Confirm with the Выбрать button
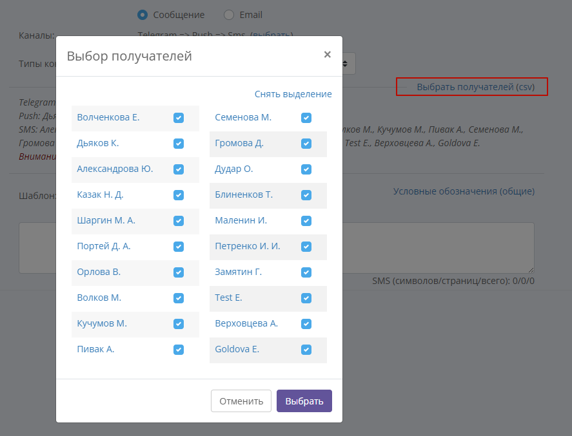Image resolution: width=572 pixels, height=436 pixels. click(304, 401)
